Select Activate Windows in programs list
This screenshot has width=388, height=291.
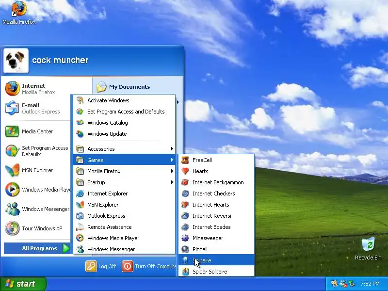[124, 100]
